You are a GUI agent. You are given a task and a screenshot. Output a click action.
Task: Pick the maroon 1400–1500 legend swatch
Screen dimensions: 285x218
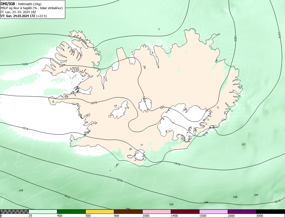(185, 212)
